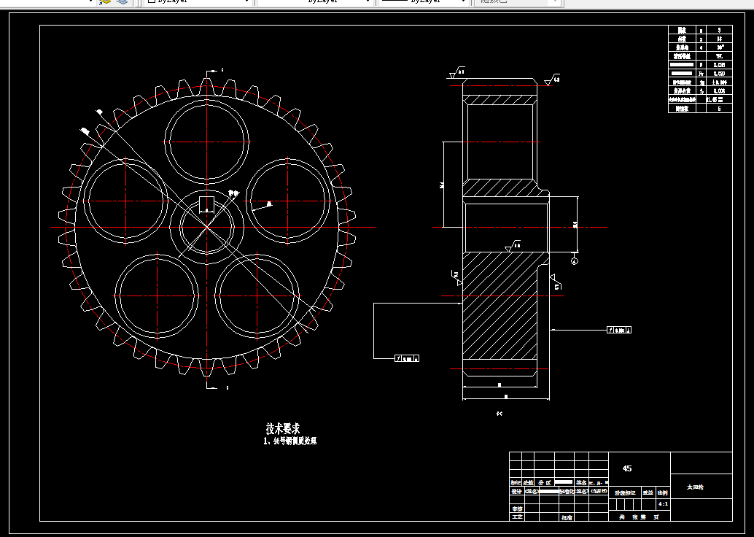This screenshot has height=537, width=754.
Task: Open the lineweight ByLayer dropdown
Action: pyautogui.click(x=423, y=2)
